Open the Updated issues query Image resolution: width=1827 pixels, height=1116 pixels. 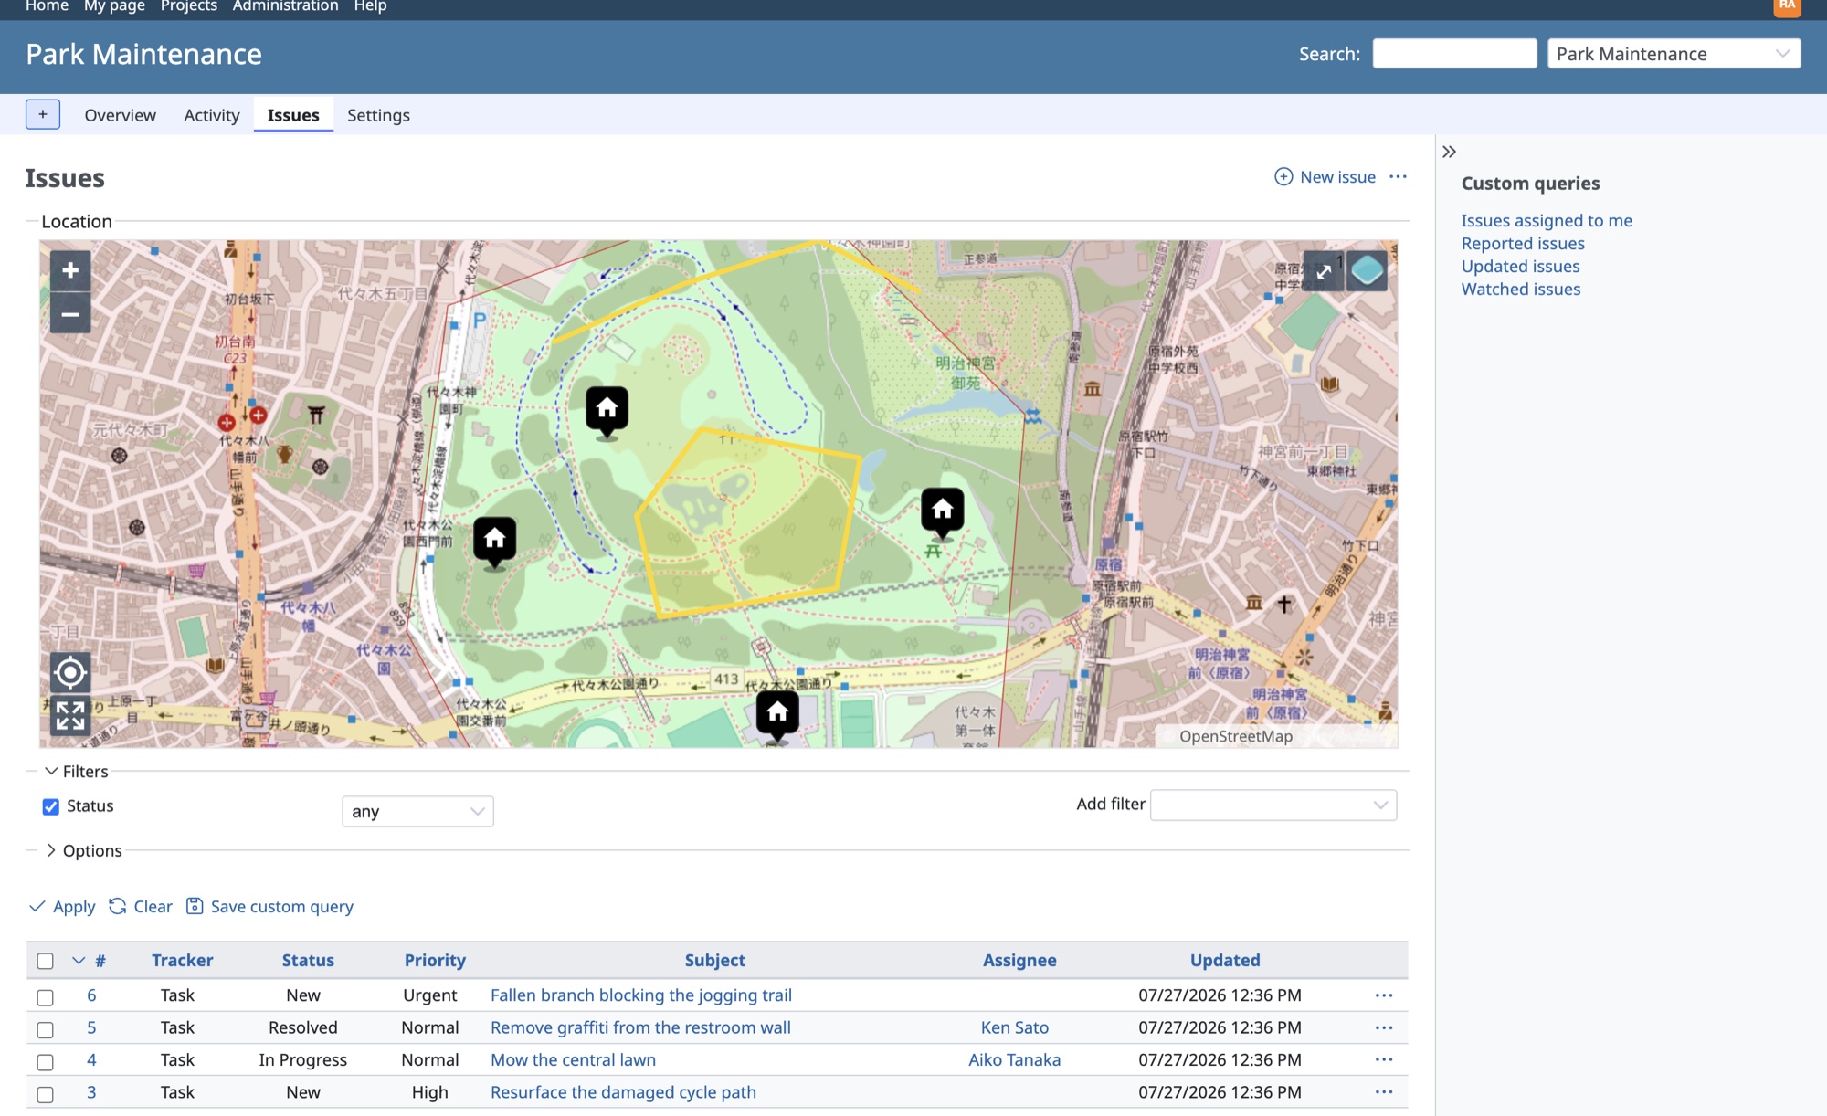click(1520, 266)
